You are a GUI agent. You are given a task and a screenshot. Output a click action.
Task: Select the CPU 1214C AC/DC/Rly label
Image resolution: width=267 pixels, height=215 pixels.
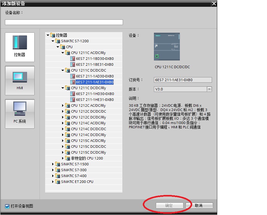88,123
